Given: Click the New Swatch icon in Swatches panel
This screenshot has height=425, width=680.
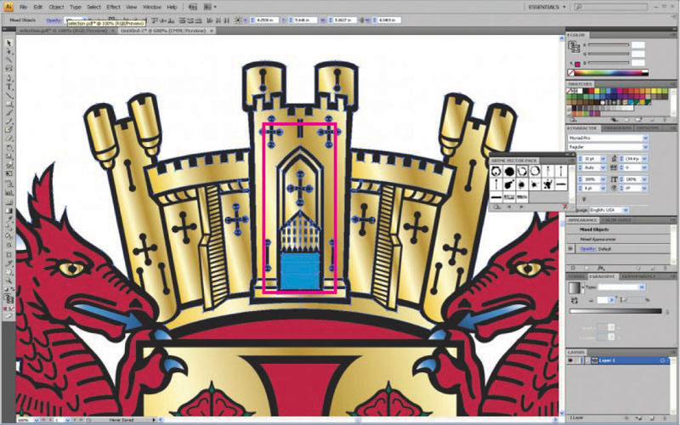Looking at the screenshot, I should [x=654, y=120].
